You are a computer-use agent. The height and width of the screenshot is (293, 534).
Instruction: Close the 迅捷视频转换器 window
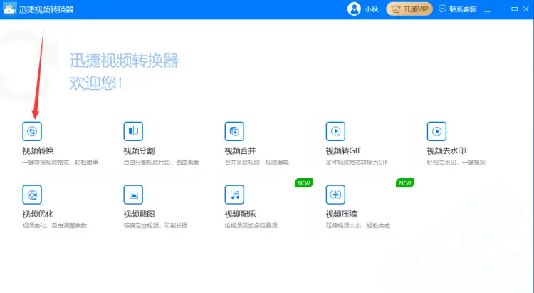point(526,9)
